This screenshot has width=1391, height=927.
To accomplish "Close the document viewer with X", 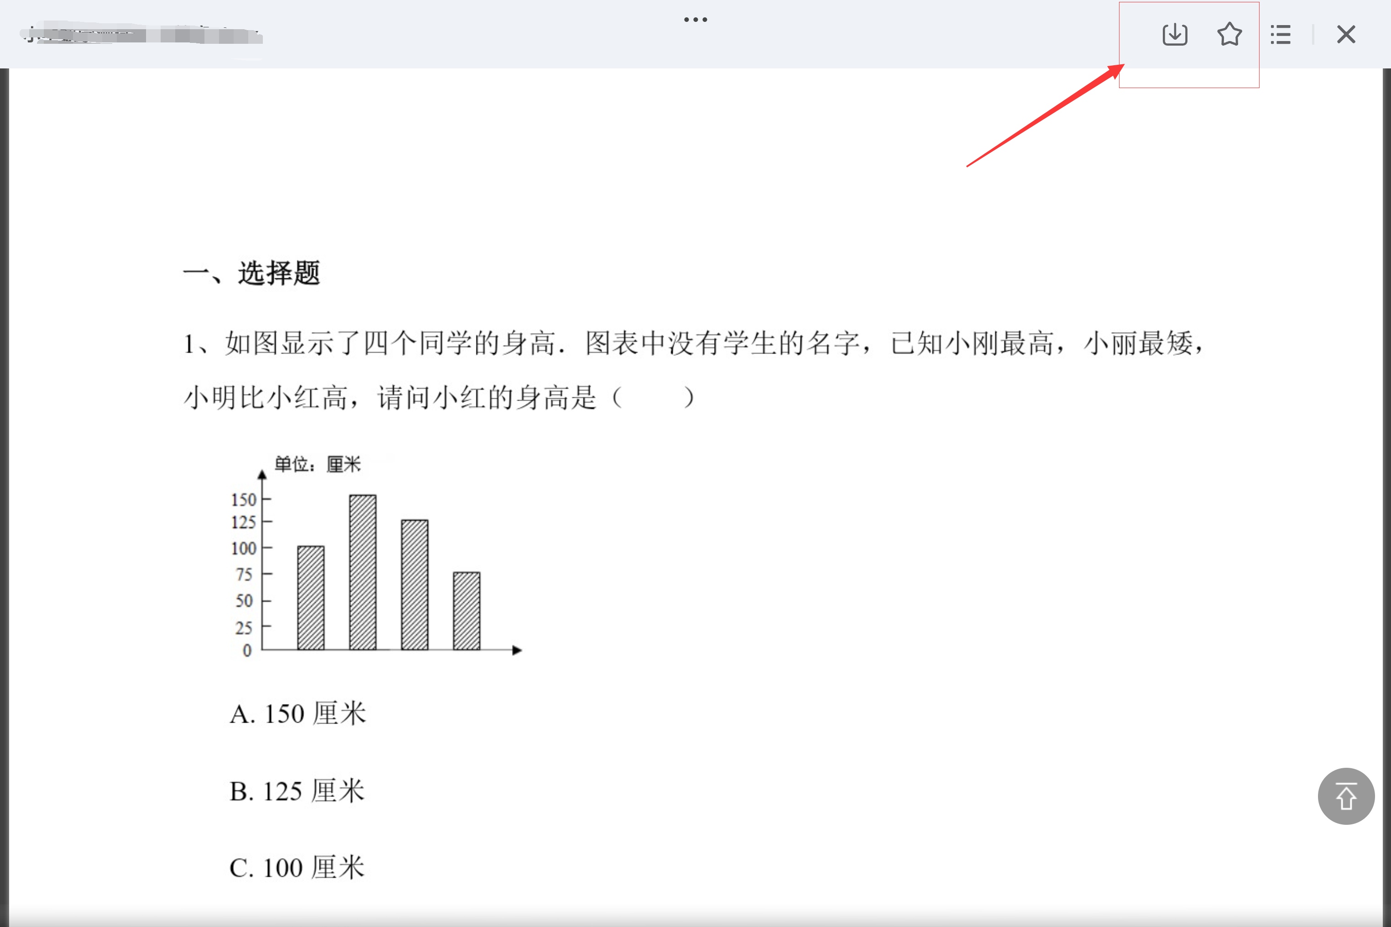I will (x=1346, y=34).
